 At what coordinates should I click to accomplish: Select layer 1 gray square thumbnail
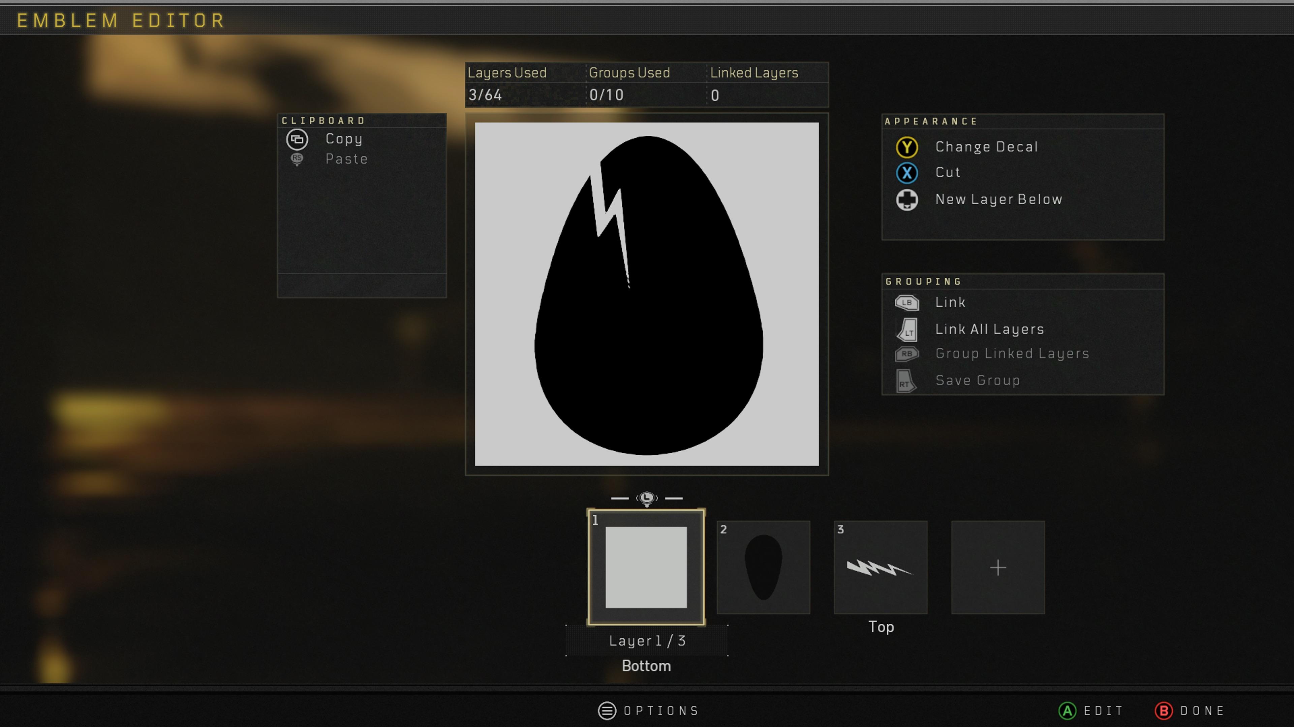click(x=646, y=567)
